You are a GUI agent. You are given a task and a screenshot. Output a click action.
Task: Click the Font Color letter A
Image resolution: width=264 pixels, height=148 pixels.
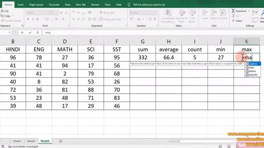point(63,19)
